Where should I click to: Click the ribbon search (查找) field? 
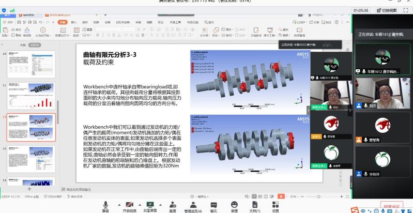pyautogui.click(x=210, y=22)
